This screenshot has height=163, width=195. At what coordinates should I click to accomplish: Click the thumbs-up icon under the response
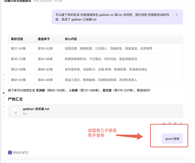(x=164, y=124)
